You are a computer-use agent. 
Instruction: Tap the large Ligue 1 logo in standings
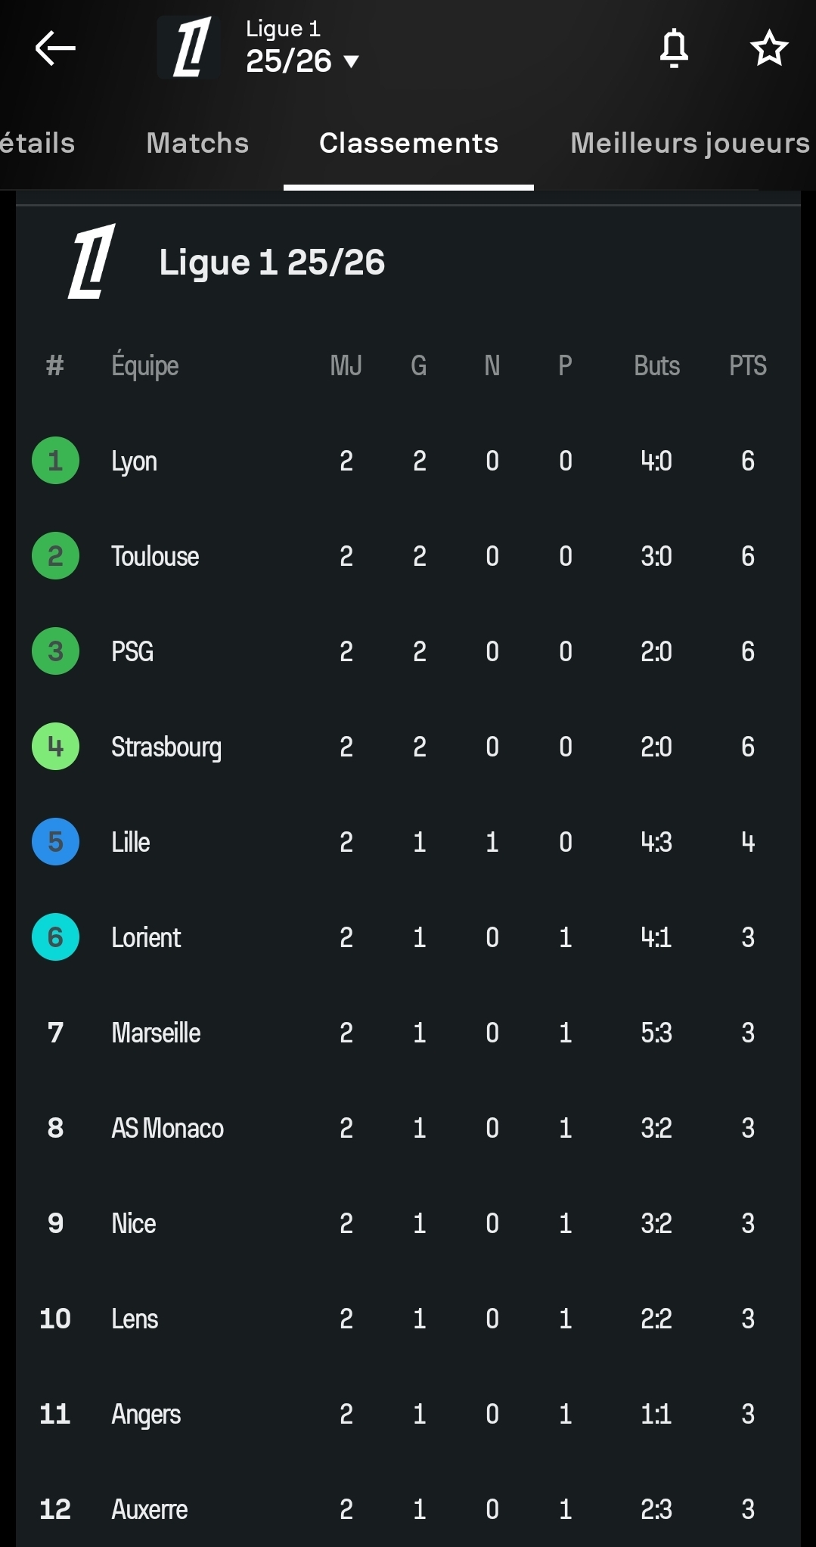pyautogui.click(x=92, y=262)
